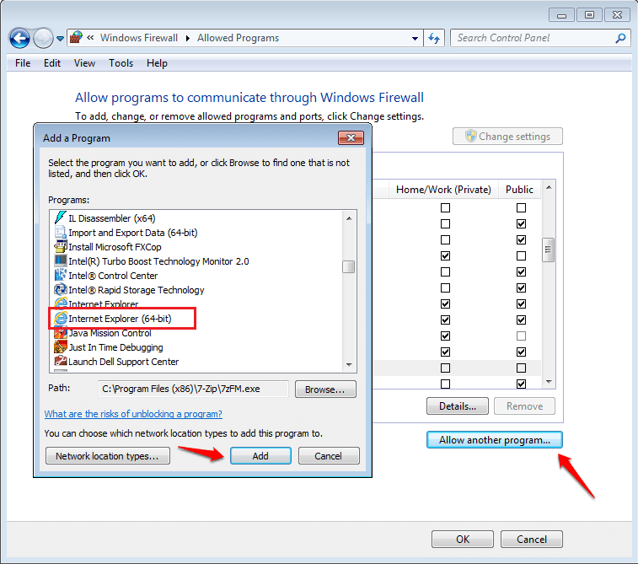Screen dimensions: 638x564
Task: Click Cancel in the Add a Program dialog
Action: click(329, 456)
